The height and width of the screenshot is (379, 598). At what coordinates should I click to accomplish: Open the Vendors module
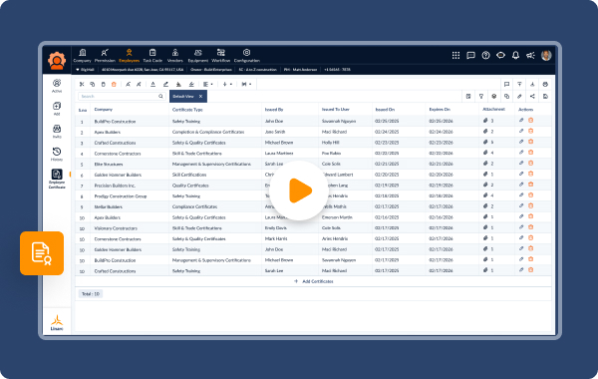tap(175, 55)
